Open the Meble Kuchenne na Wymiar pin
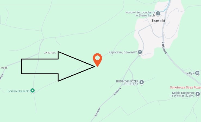The height and width of the screenshot is (122, 201). click(x=197, y=94)
